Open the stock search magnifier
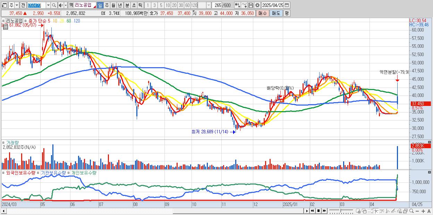This screenshot has height=215, width=433. coord(54,5)
